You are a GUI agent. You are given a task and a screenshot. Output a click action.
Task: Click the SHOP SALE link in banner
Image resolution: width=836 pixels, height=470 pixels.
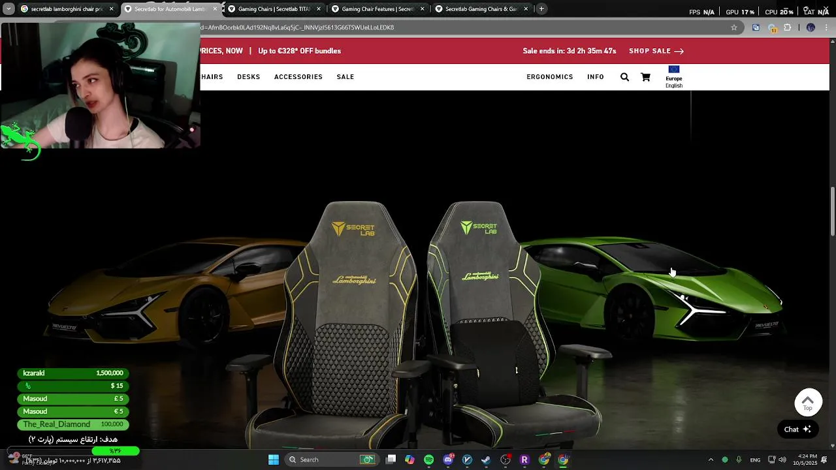[x=656, y=51]
